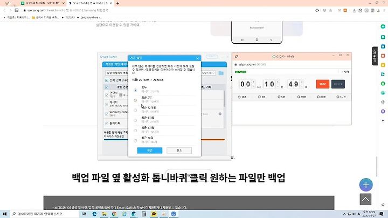The width and height of the screenshot is (388, 218).
Task: Decrease timer minutes with down arrow
Action: click(x=278, y=86)
